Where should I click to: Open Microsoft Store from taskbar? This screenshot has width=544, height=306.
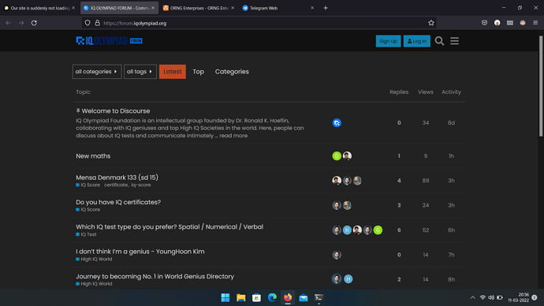pos(256,297)
